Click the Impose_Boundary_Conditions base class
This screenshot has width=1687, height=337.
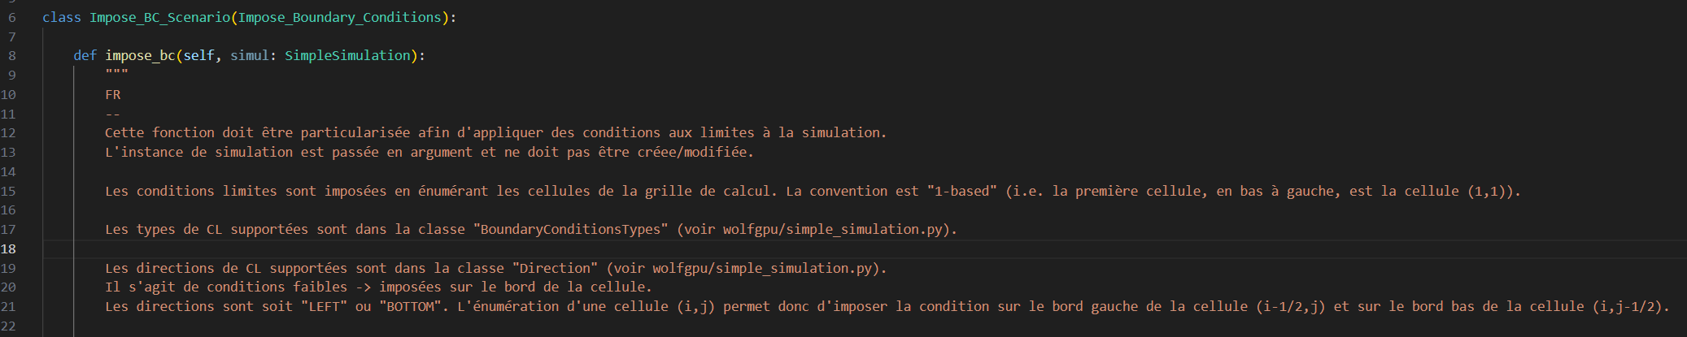[339, 17]
